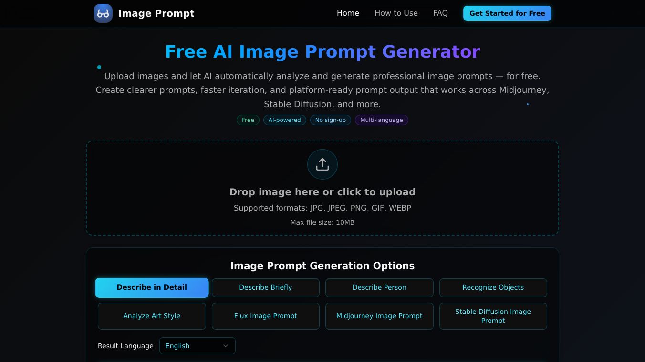Pick the Recognize Objects option
645x362 pixels.
pos(493,288)
